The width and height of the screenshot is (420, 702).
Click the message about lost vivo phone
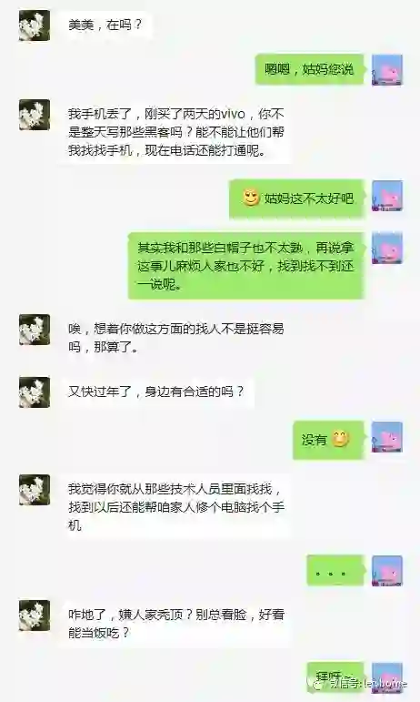click(175, 132)
